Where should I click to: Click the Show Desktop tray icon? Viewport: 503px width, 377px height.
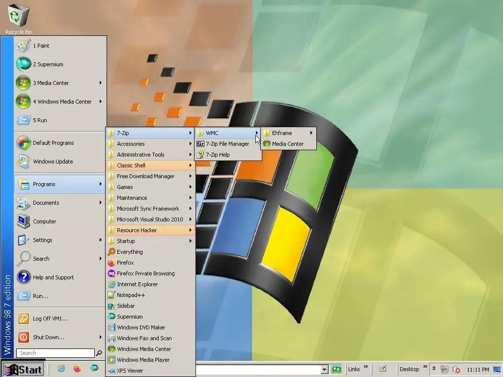click(x=497, y=369)
